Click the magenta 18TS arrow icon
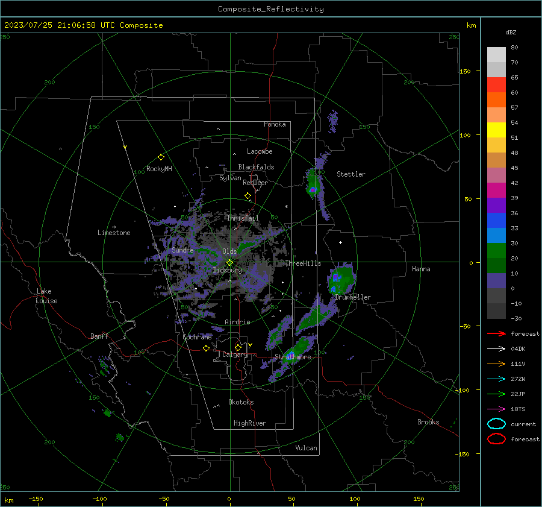Screen dimensions: 542x507 pos(496,409)
